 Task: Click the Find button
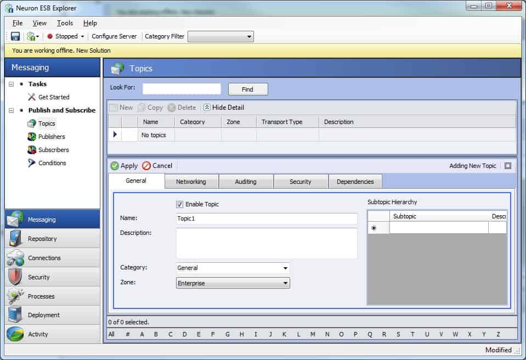[248, 89]
